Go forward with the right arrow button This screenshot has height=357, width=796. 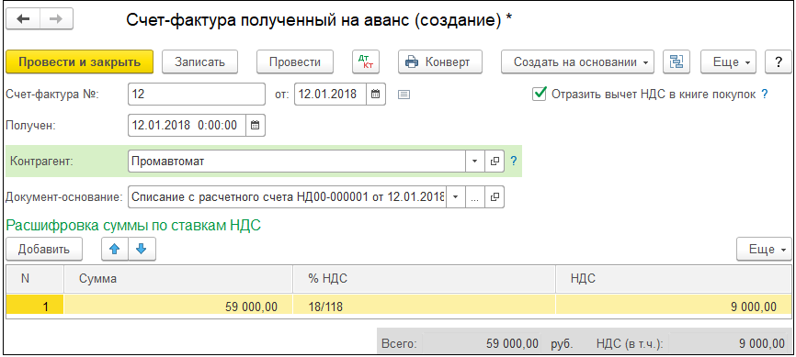(x=56, y=18)
